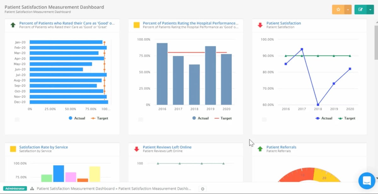Screen dimensions: 378x194
Task: Toggle Actual series in Patient Satisfaction legend
Action: pyautogui.click(x=324, y=118)
